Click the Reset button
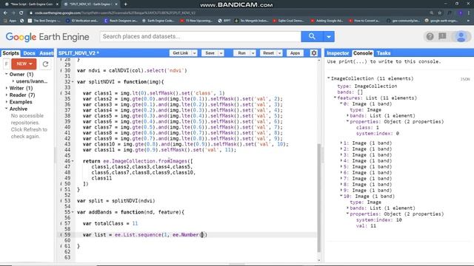474x266 pixels. pos(268,53)
